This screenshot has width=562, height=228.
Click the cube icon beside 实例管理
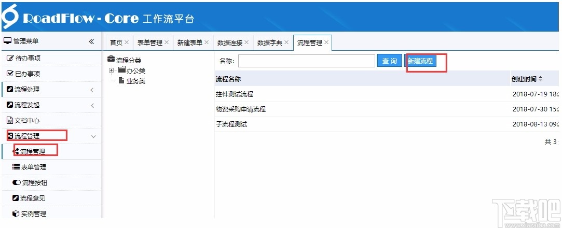(16, 213)
